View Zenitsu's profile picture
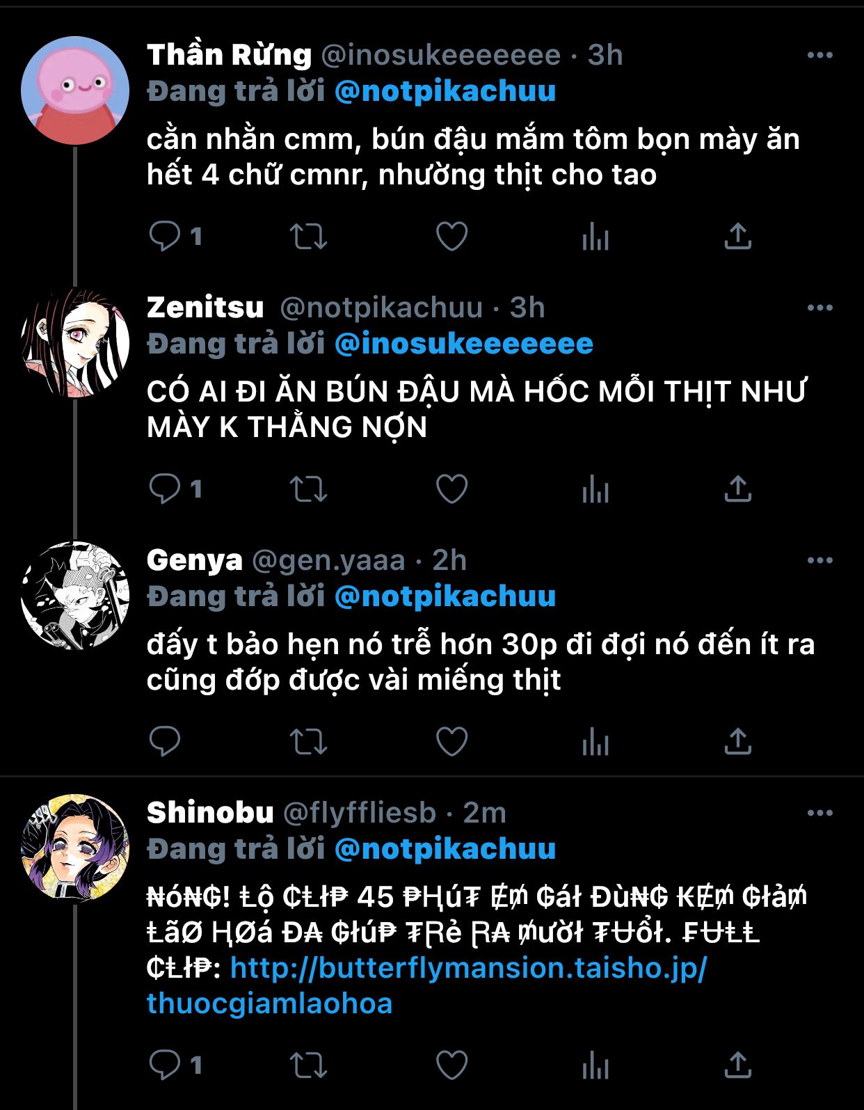Screen dimensions: 864x1110 pyautogui.click(x=75, y=343)
